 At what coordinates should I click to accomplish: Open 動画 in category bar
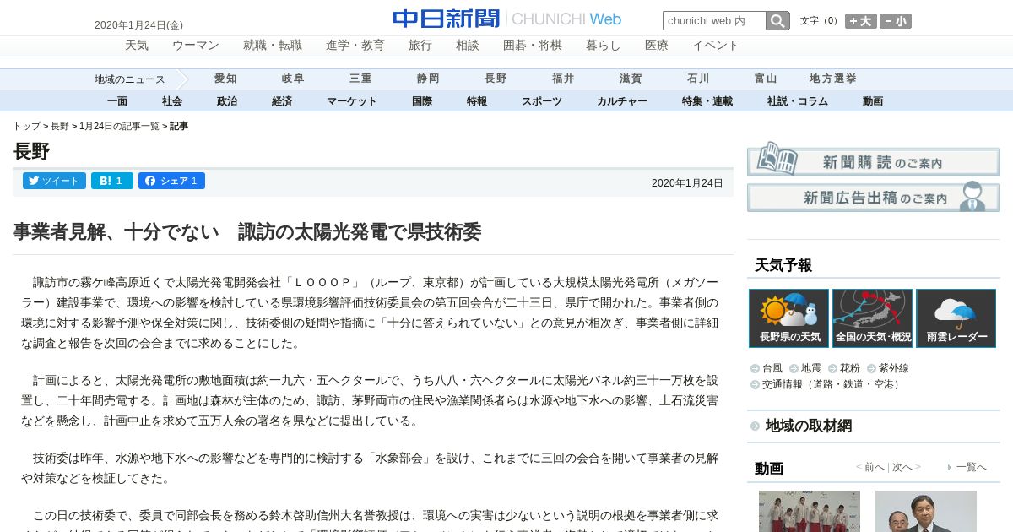click(873, 101)
